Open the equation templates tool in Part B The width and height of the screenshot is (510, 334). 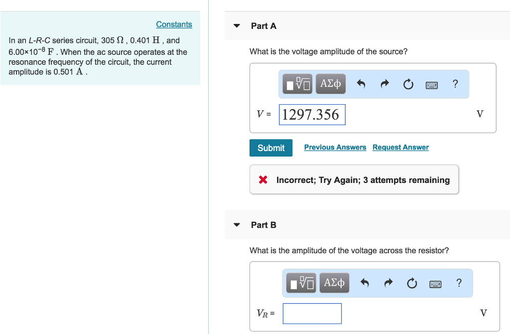(300, 283)
